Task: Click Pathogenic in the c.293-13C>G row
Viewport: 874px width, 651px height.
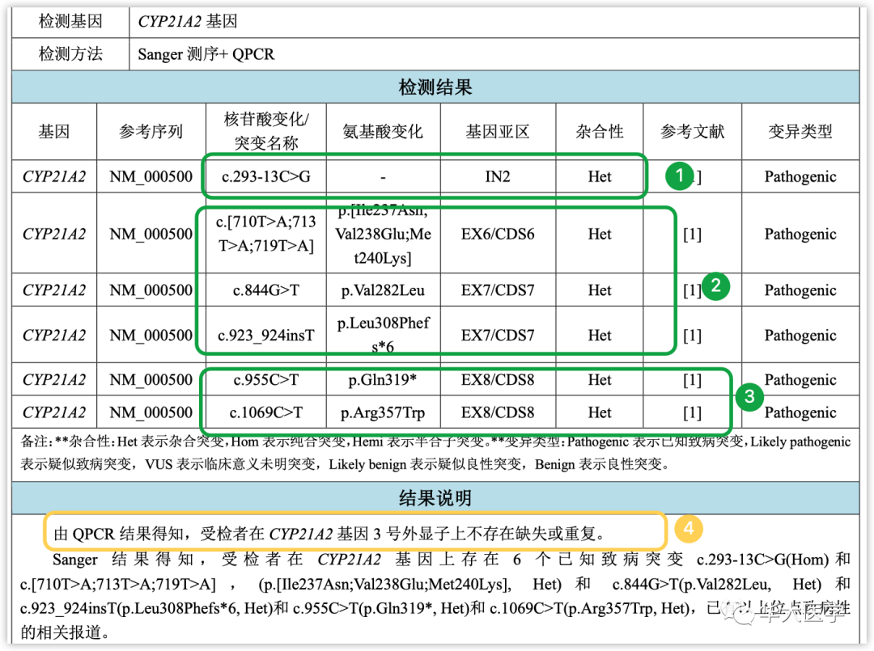Action: point(800,177)
